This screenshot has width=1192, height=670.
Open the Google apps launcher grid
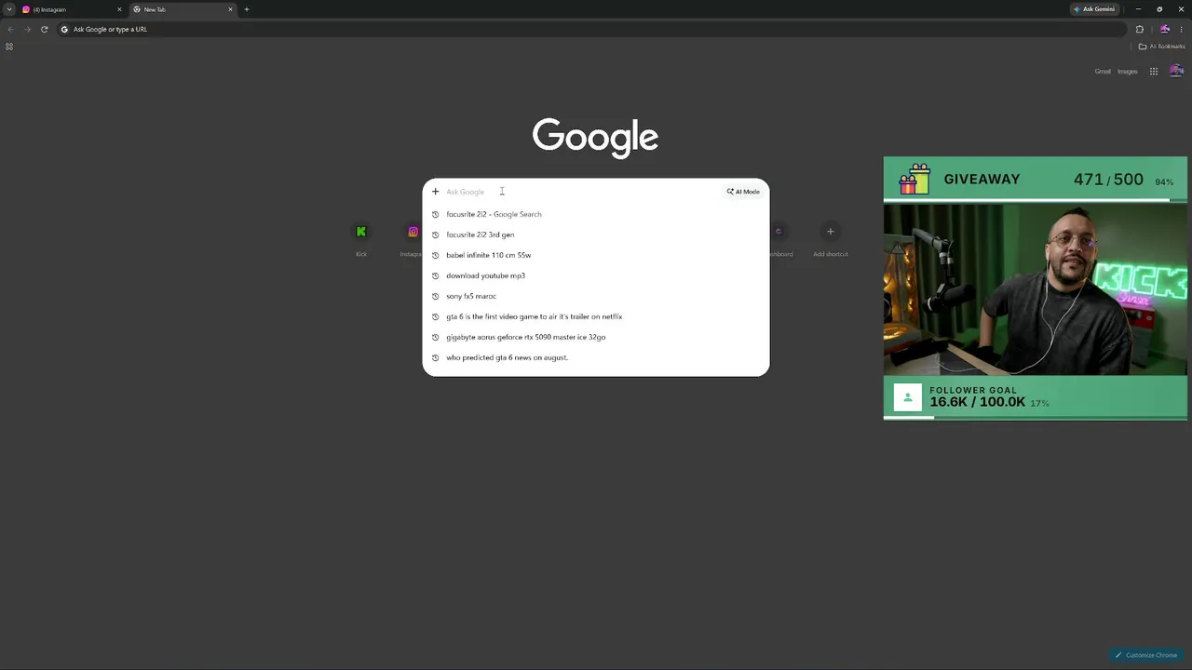coord(1153,72)
